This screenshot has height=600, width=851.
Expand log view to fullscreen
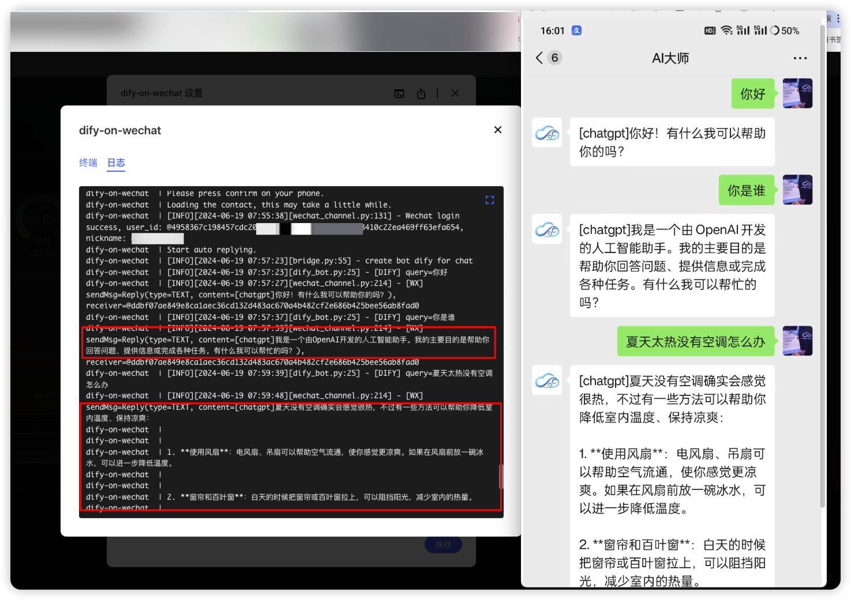[x=490, y=200]
